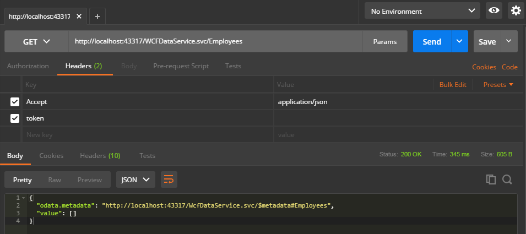This screenshot has width=526, height=234.
Task: Open manage environments gear icon
Action: click(516, 10)
